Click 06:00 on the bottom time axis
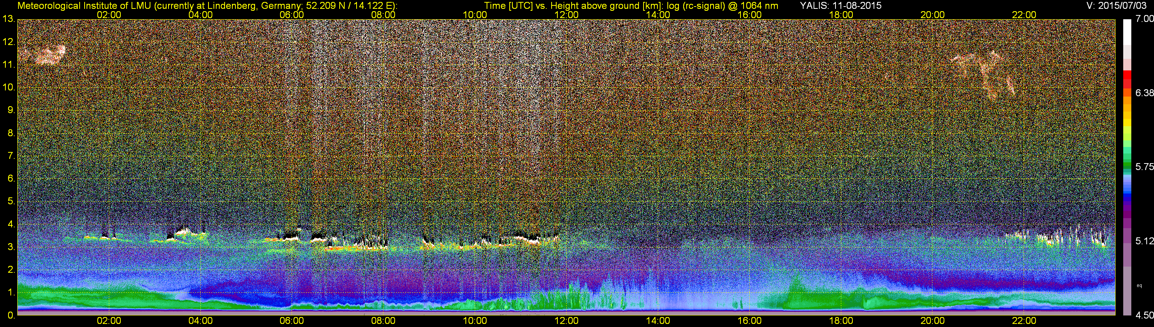This screenshot has height=327, width=1154. point(292,321)
